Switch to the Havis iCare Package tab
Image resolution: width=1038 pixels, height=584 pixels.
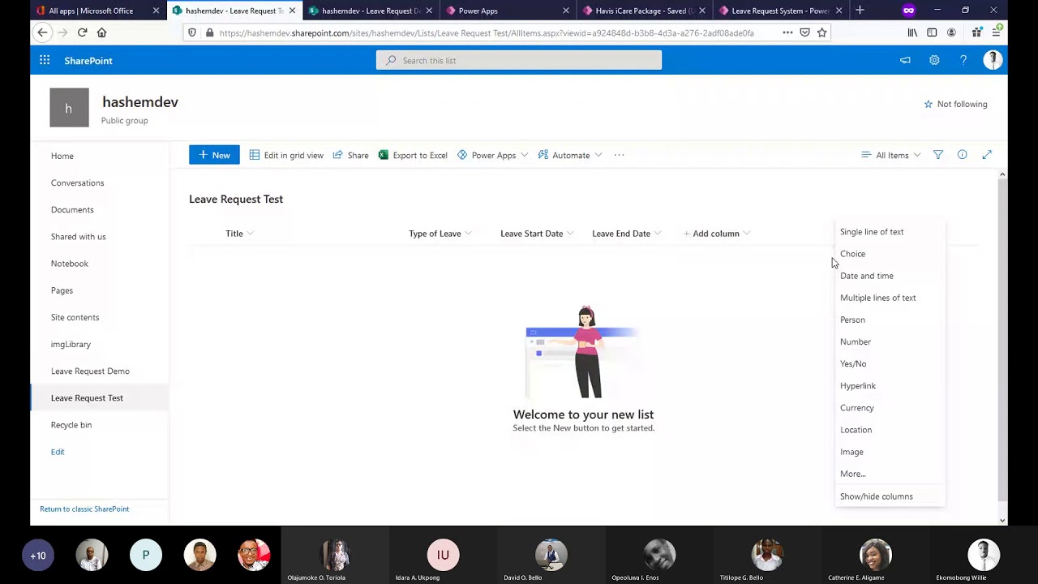(x=644, y=11)
